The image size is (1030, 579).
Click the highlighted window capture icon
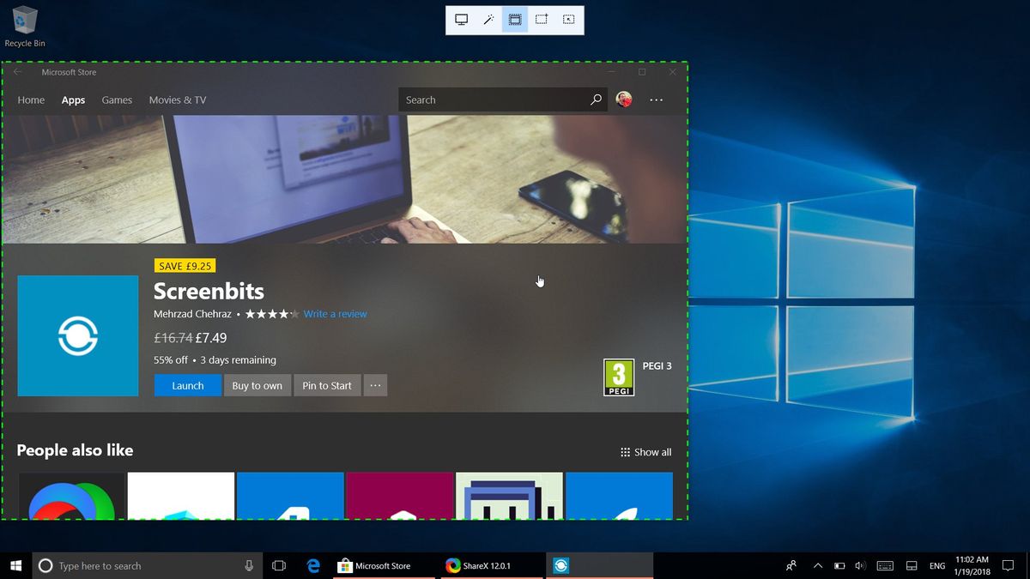point(515,19)
